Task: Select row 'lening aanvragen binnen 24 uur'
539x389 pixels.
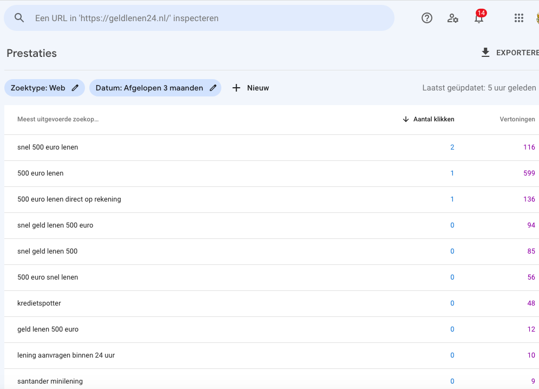Action: click(x=272, y=355)
